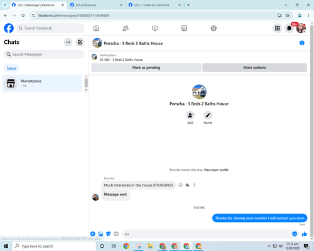Viewport: 314px width, 251px height.
Task: Select the Inbox filter tab
Action: [11, 68]
